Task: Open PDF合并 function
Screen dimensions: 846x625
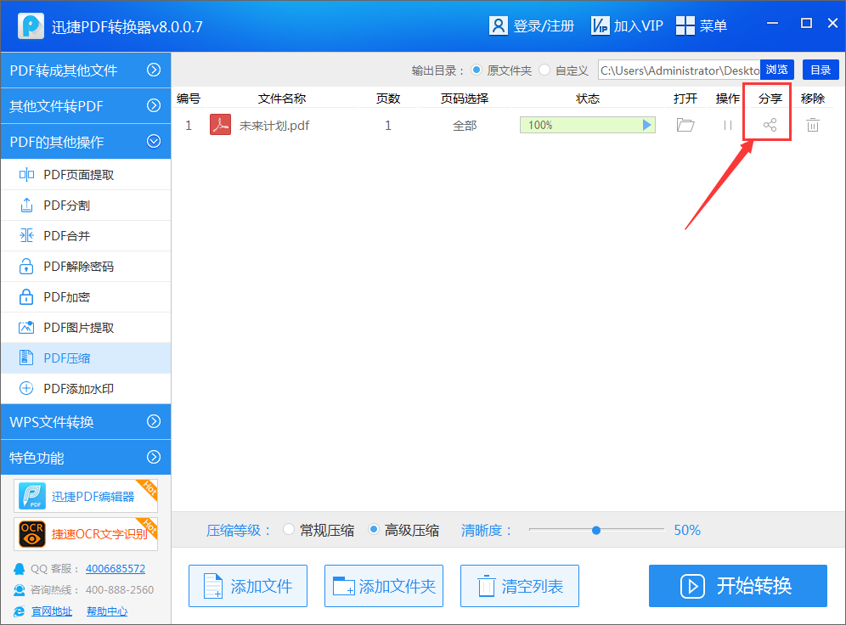Action: pos(85,236)
